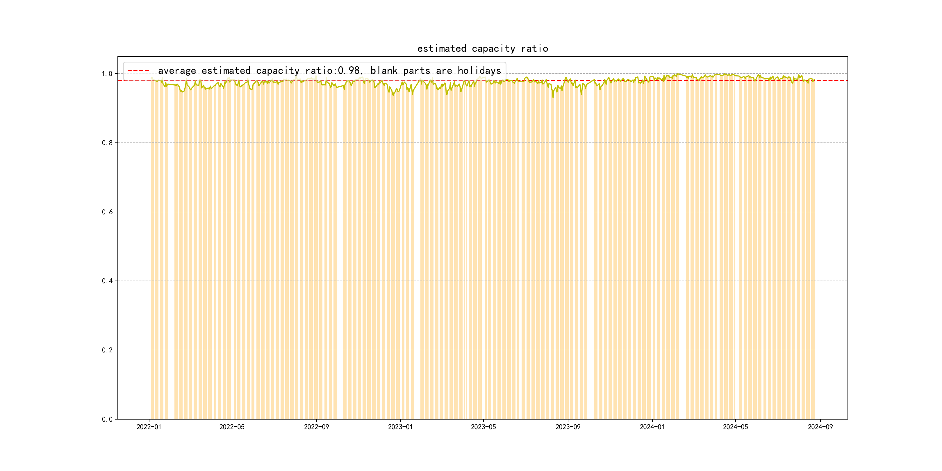Screen dimensions: 942x471
Task: Click the 0.4 y-axis tick label
Action: [107, 281]
